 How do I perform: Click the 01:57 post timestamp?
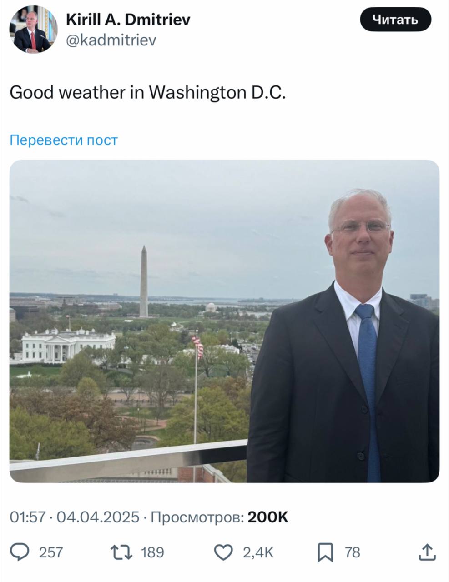click(27, 517)
